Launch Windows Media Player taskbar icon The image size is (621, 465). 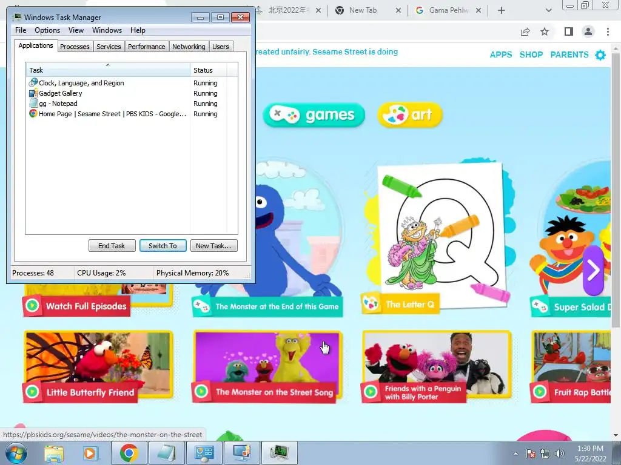(90, 453)
